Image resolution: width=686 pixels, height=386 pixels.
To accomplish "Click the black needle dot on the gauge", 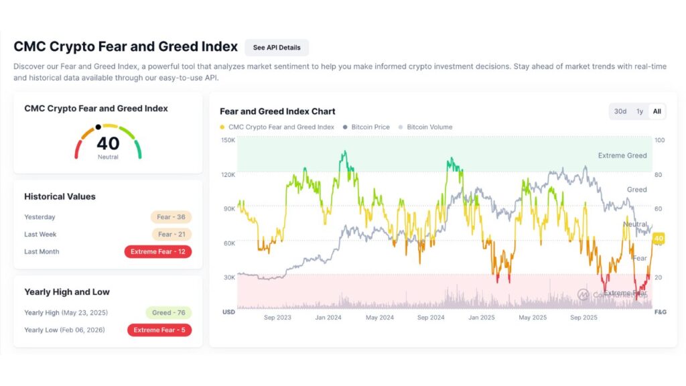I will [x=99, y=126].
